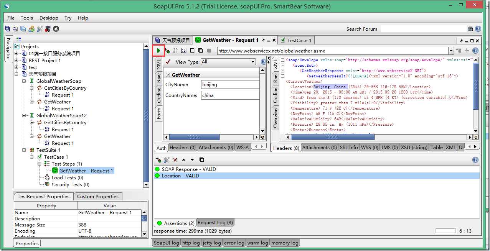
Task: Click the add assertion icon in request toolbar
Action: click(167, 51)
